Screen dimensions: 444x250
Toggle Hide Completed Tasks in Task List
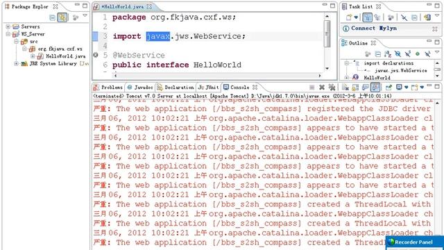[x=404, y=18]
